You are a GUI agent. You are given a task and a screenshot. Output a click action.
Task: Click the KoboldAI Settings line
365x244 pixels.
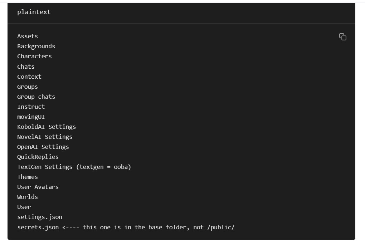(47, 127)
